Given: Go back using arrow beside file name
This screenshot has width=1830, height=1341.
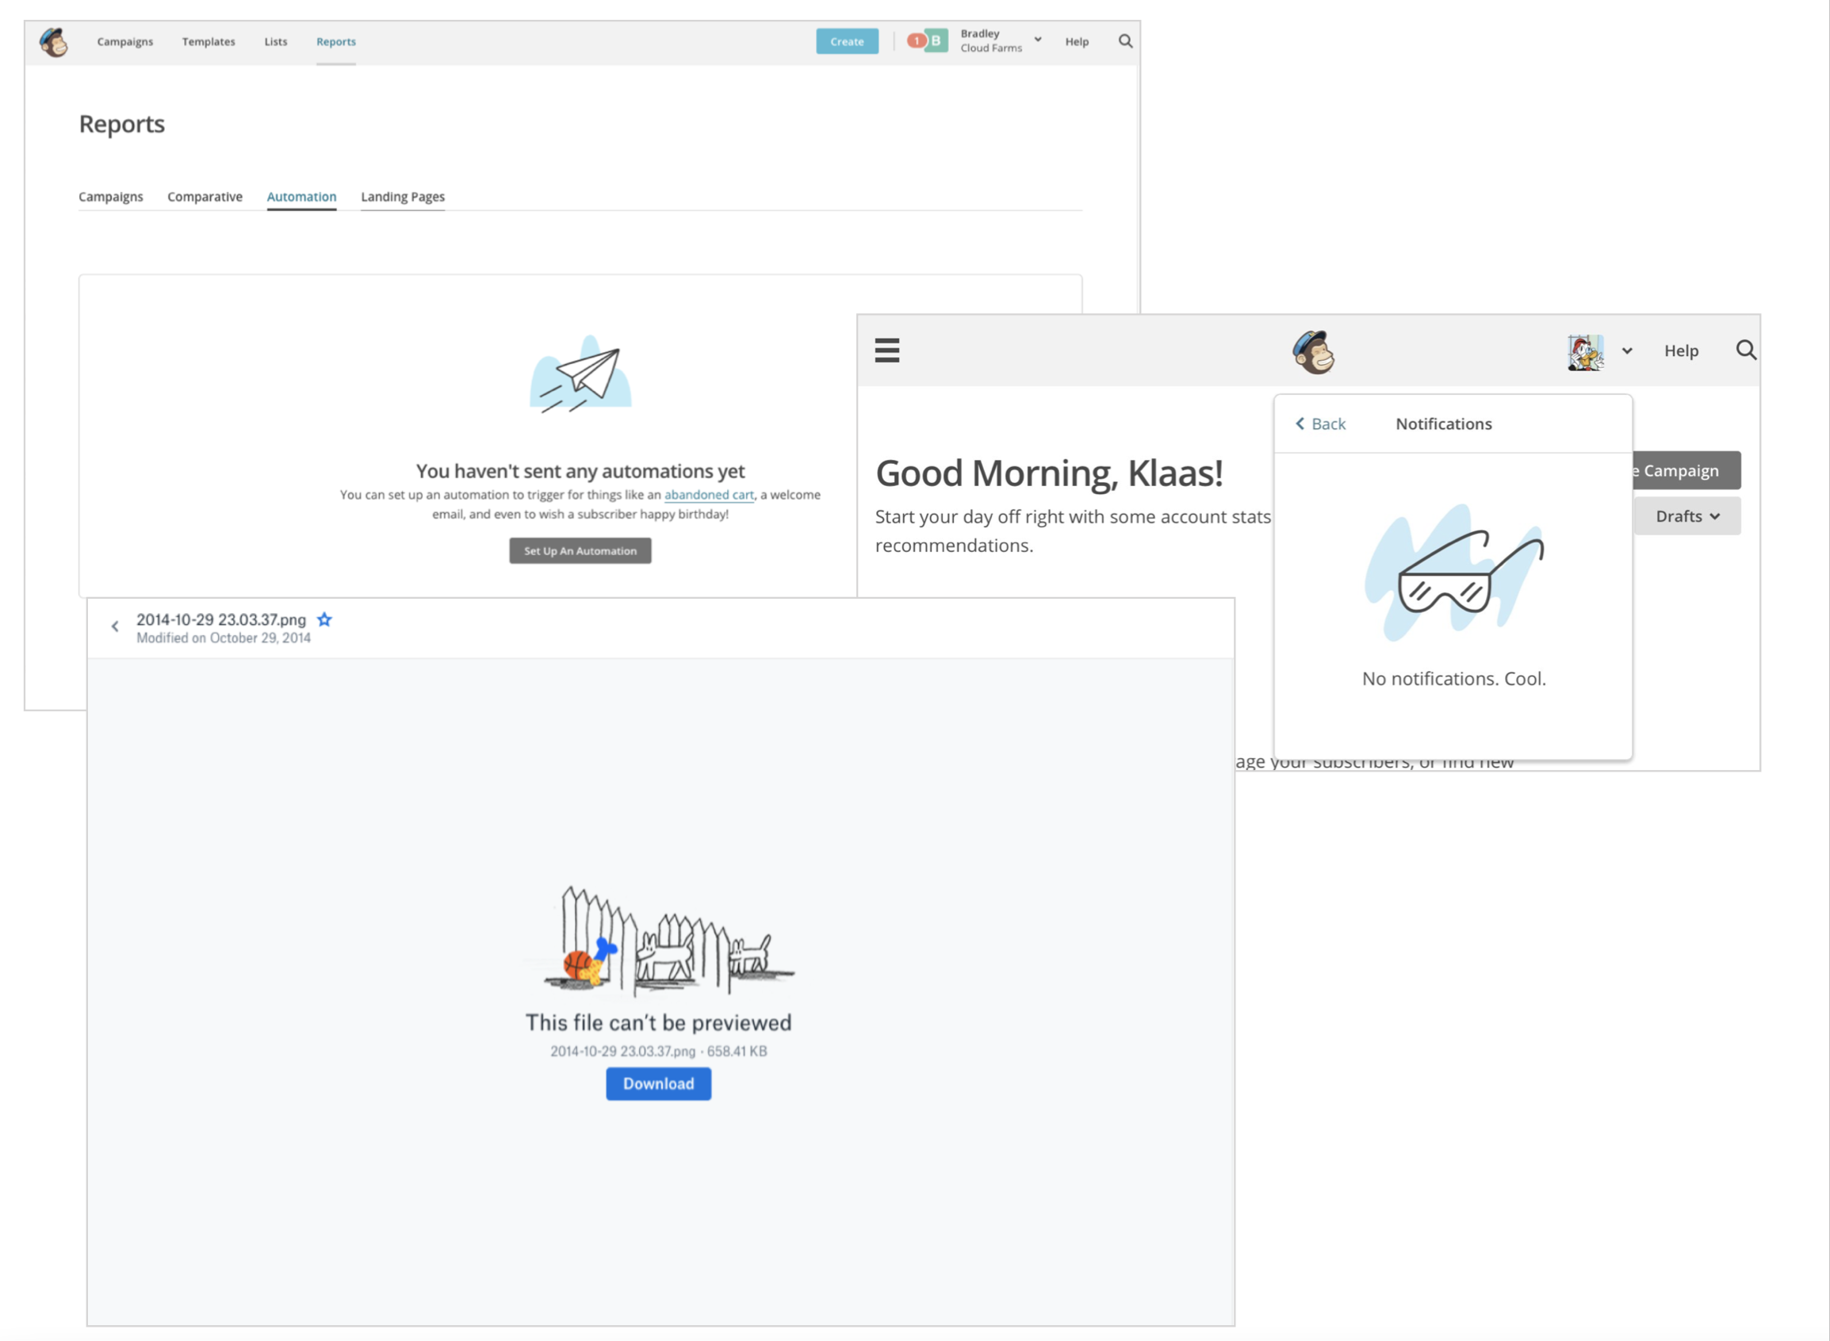Looking at the screenshot, I should pos(115,626).
